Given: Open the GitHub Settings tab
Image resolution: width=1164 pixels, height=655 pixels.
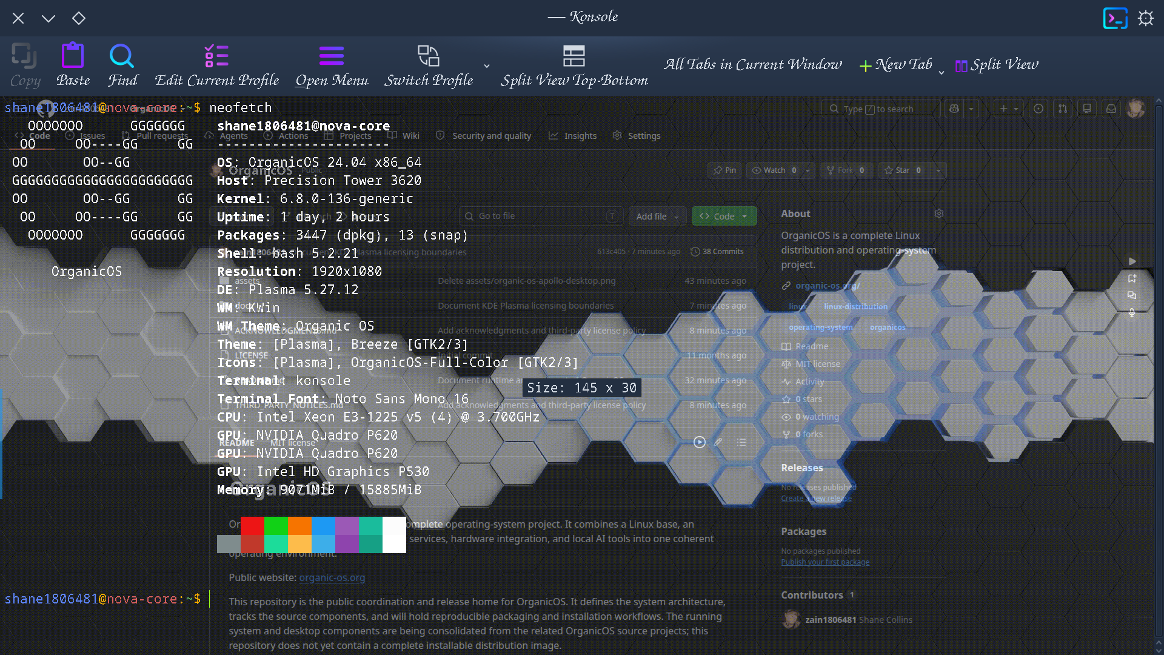Looking at the screenshot, I should (637, 136).
